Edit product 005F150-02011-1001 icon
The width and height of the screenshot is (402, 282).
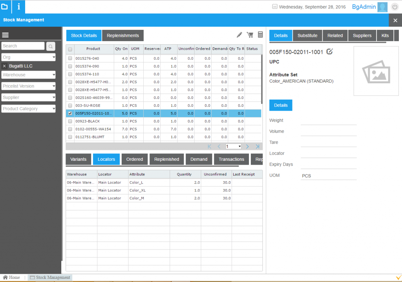click(330, 52)
